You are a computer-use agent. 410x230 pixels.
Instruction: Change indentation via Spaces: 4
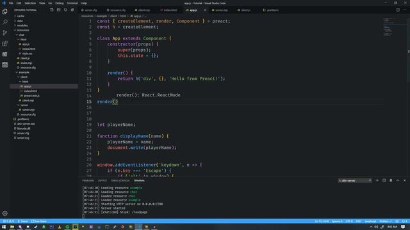pyautogui.click(x=337, y=221)
